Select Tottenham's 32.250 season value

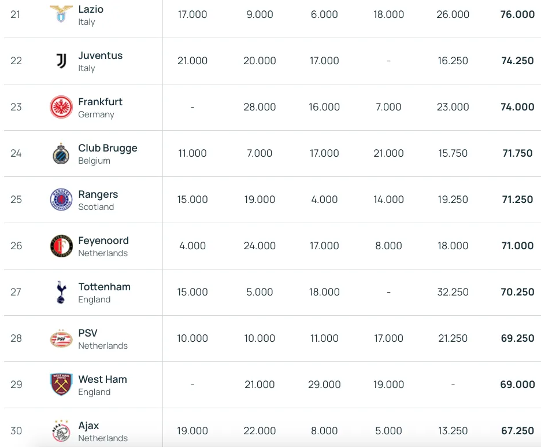click(x=453, y=292)
